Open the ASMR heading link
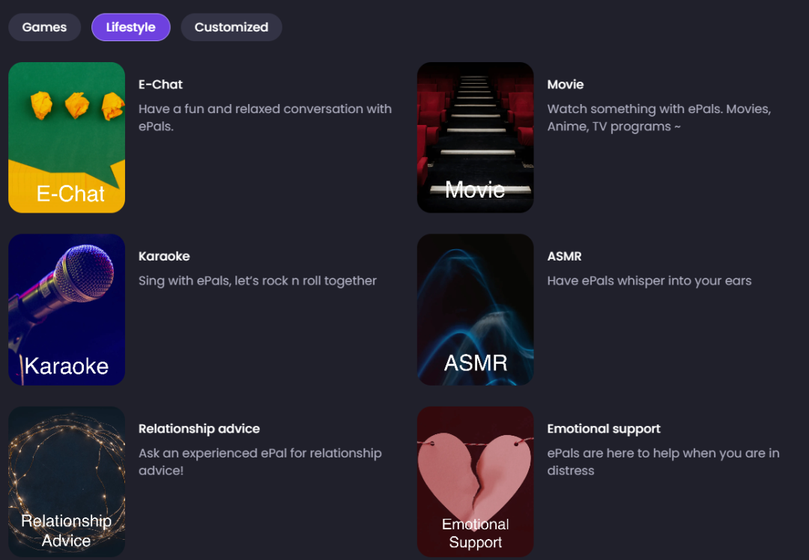 point(565,256)
